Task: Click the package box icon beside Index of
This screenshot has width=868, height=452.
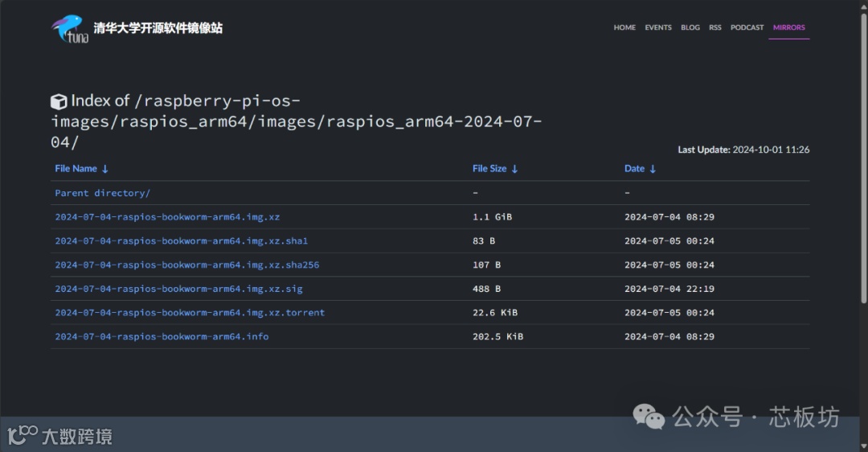Action: [59, 101]
